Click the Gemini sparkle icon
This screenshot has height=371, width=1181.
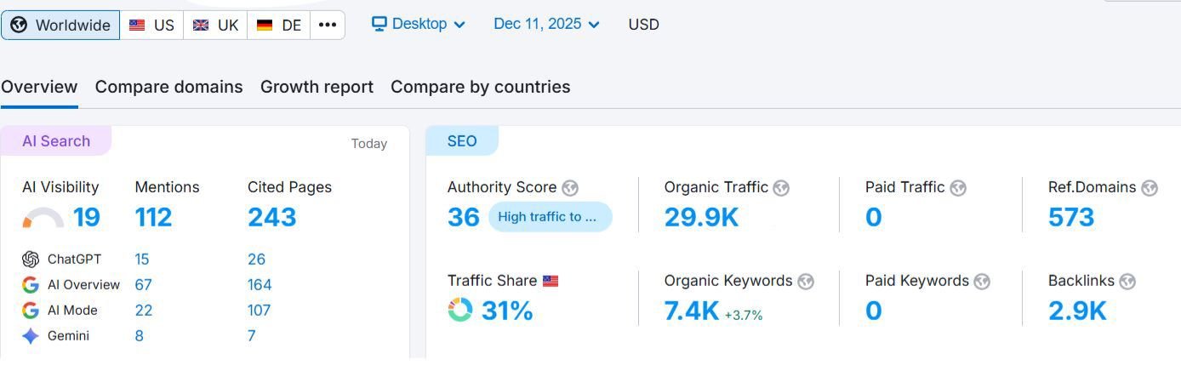31,336
